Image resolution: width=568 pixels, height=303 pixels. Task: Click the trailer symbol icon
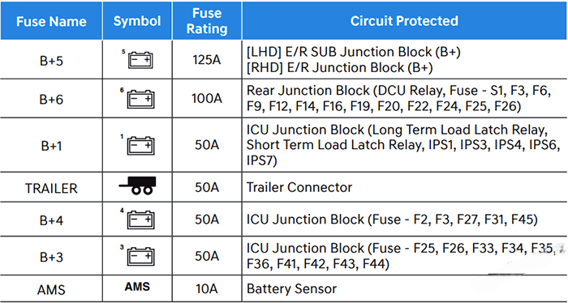click(138, 186)
